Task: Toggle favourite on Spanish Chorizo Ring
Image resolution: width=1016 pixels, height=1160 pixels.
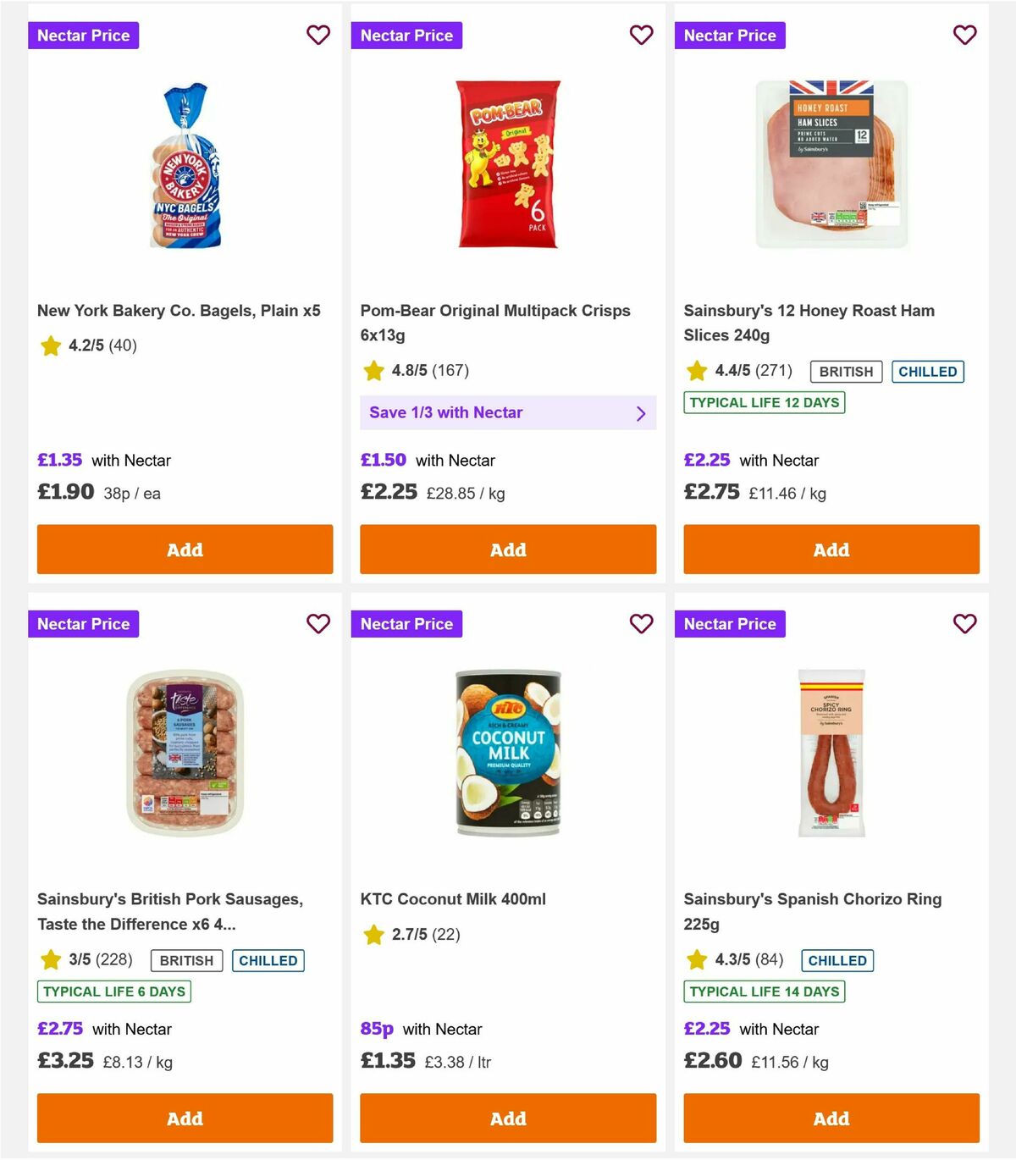Action: [964, 623]
